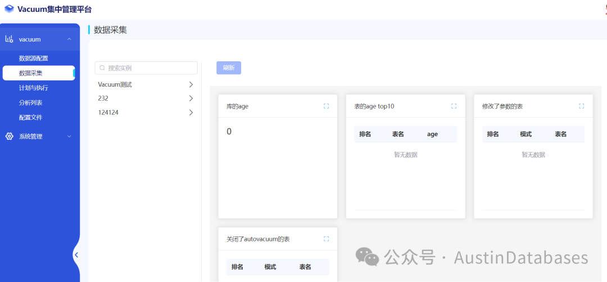The height and width of the screenshot is (282, 607).
Task: Collapse the vacuum menu chevron
Action: coord(69,39)
